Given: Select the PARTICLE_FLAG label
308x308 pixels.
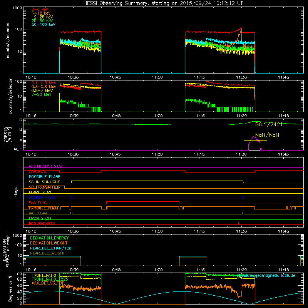Looking at the screenshot, I should 44,208.
